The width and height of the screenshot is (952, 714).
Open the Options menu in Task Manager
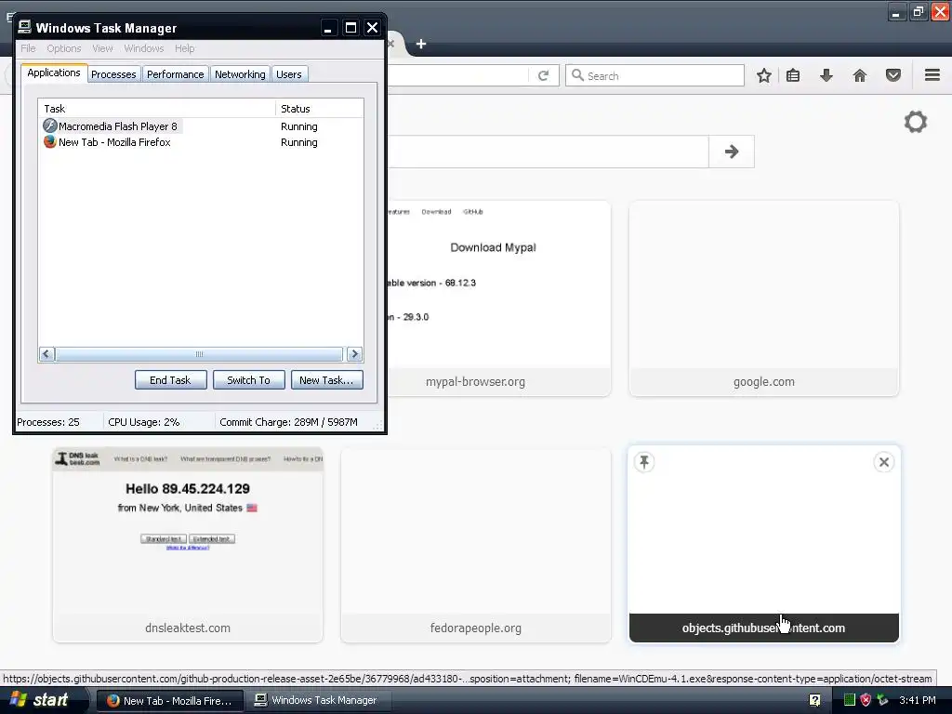point(64,48)
